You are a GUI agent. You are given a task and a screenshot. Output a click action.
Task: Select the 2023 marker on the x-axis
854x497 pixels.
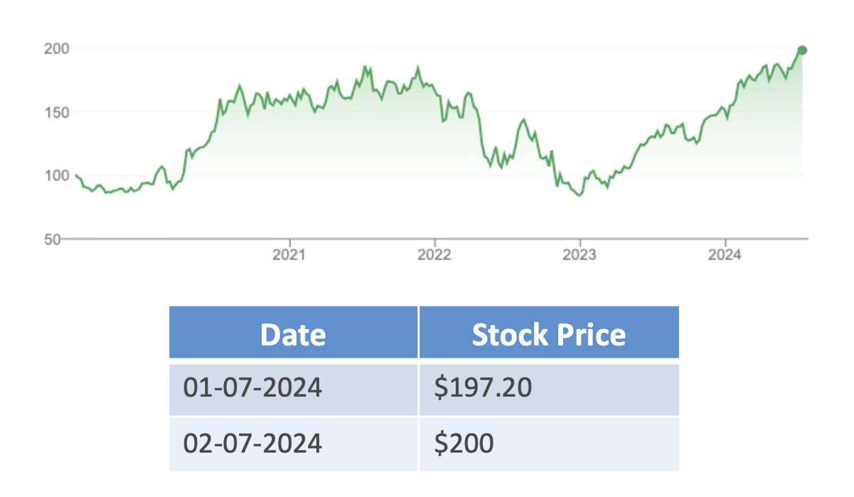coord(580,255)
